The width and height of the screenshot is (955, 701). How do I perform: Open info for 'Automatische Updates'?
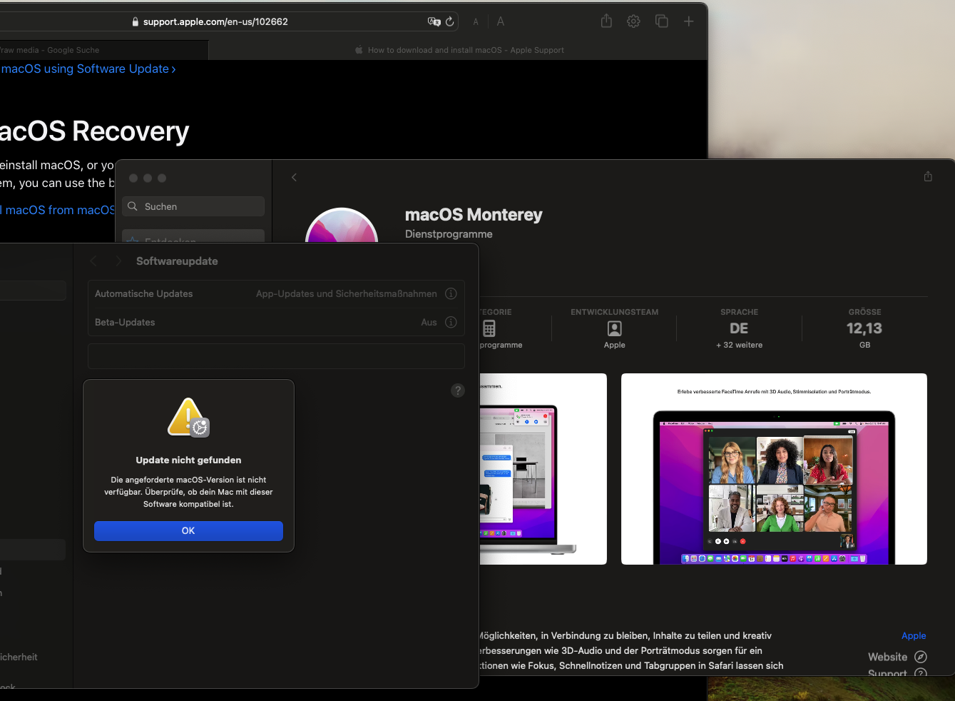pyautogui.click(x=451, y=293)
